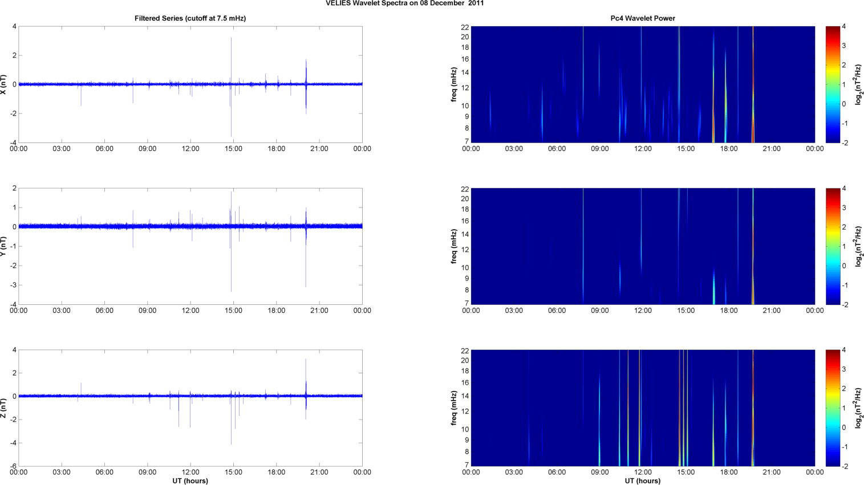Select the Pc4 Wavelet Power heading

642,18
